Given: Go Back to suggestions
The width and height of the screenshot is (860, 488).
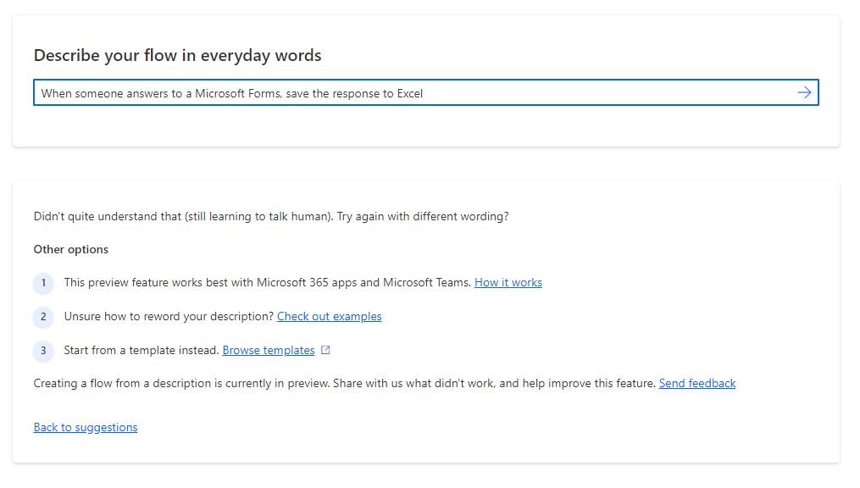Looking at the screenshot, I should [85, 427].
